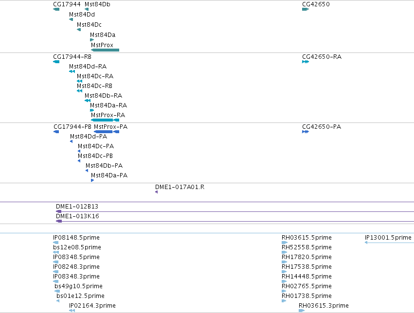Select protein Mst84Dd-PA
The image size is (414, 313).
point(89,137)
